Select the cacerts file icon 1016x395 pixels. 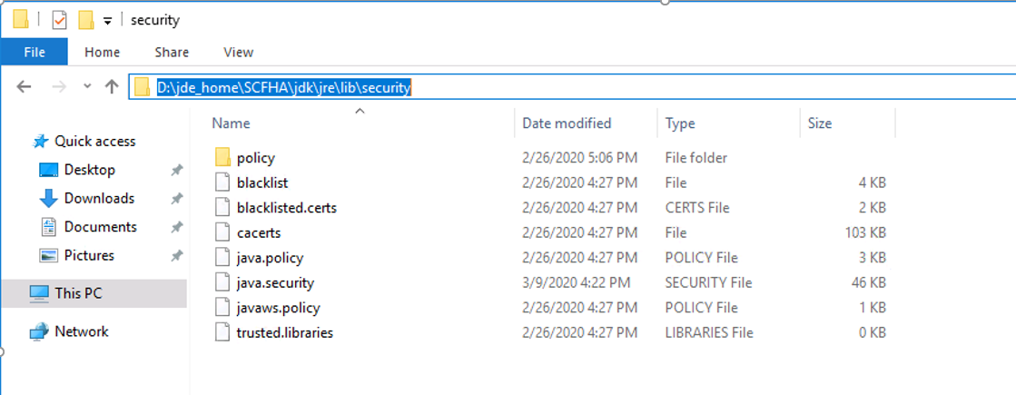coord(222,232)
